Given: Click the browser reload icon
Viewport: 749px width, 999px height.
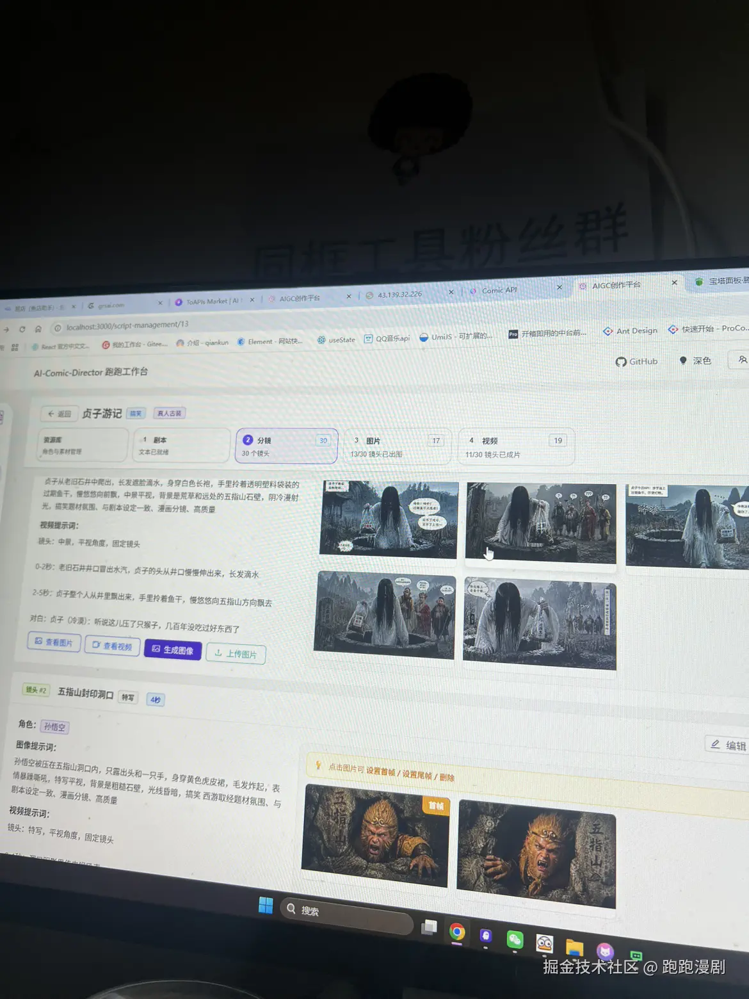Looking at the screenshot, I should click(22, 329).
